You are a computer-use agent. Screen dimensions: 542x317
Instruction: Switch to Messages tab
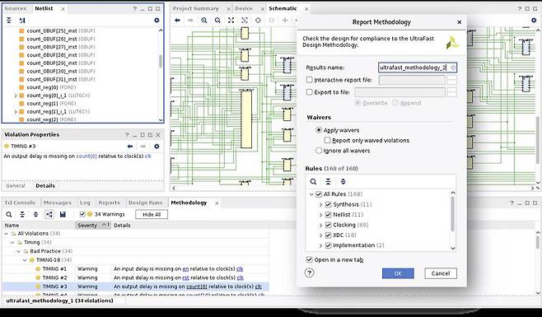pyautogui.click(x=58, y=203)
